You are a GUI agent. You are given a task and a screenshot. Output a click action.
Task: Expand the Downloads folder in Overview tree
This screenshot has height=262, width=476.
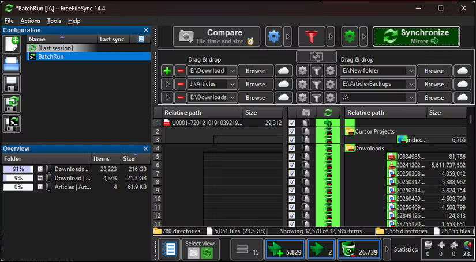tap(40, 169)
